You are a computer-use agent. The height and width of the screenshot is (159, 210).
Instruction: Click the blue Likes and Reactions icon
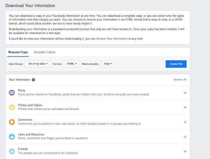(x=12, y=136)
